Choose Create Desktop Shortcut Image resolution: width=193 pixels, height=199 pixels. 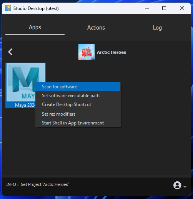pos(78,104)
